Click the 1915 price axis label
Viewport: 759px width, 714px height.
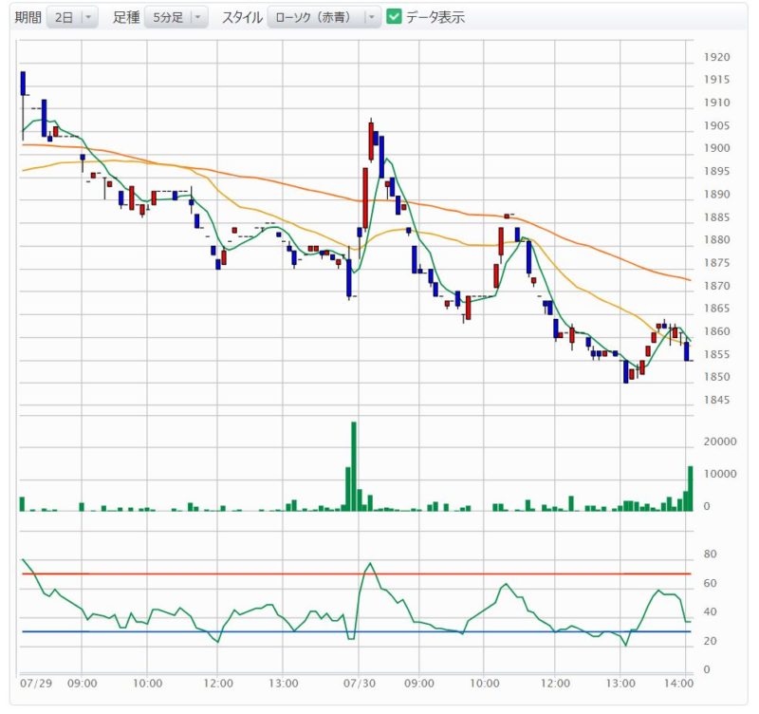pyautogui.click(x=716, y=80)
